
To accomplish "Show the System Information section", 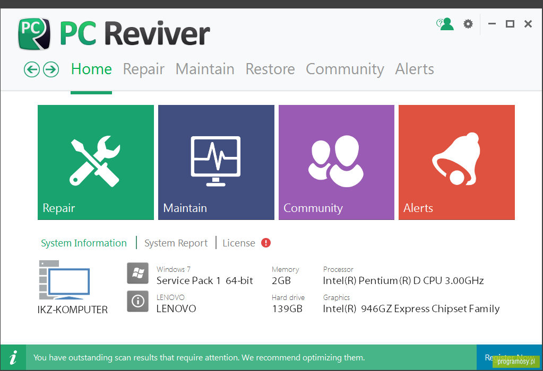I will click(x=84, y=243).
